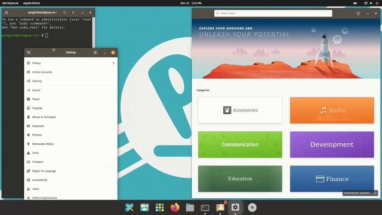
Task: Select Keyboard in the Settings sidebar
Action: (70, 126)
